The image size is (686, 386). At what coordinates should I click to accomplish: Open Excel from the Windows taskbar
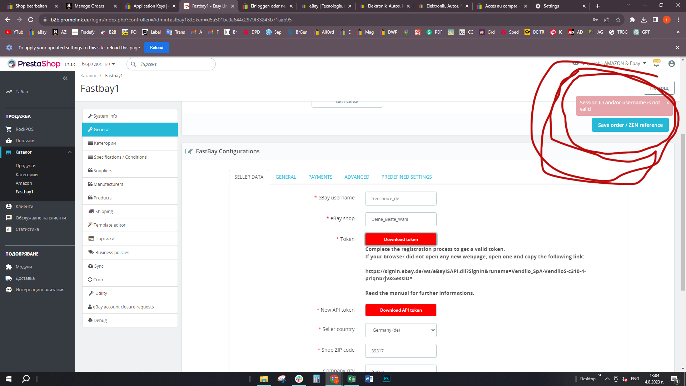[x=351, y=379]
